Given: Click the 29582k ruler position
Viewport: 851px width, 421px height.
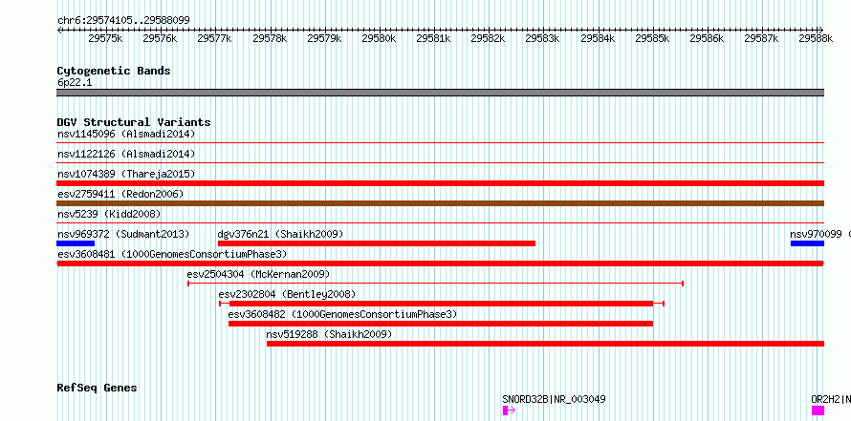Looking at the screenshot, I should coord(489,38).
